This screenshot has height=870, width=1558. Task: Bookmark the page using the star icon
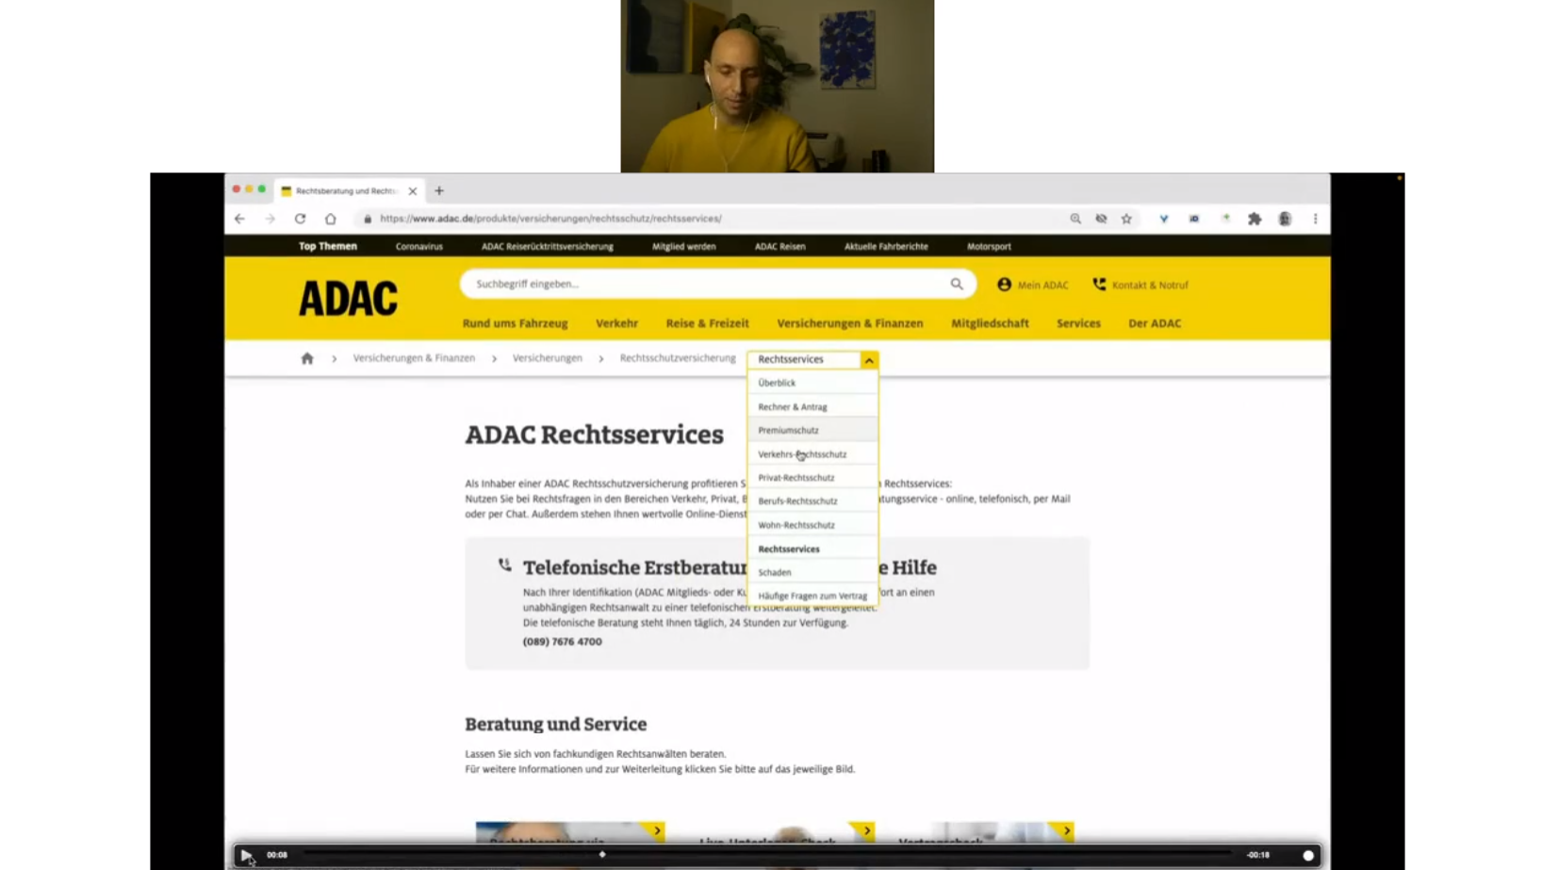click(x=1126, y=218)
